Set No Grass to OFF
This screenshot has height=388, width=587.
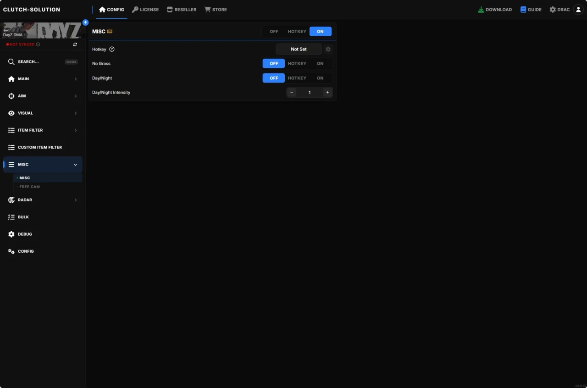(x=274, y=64)
